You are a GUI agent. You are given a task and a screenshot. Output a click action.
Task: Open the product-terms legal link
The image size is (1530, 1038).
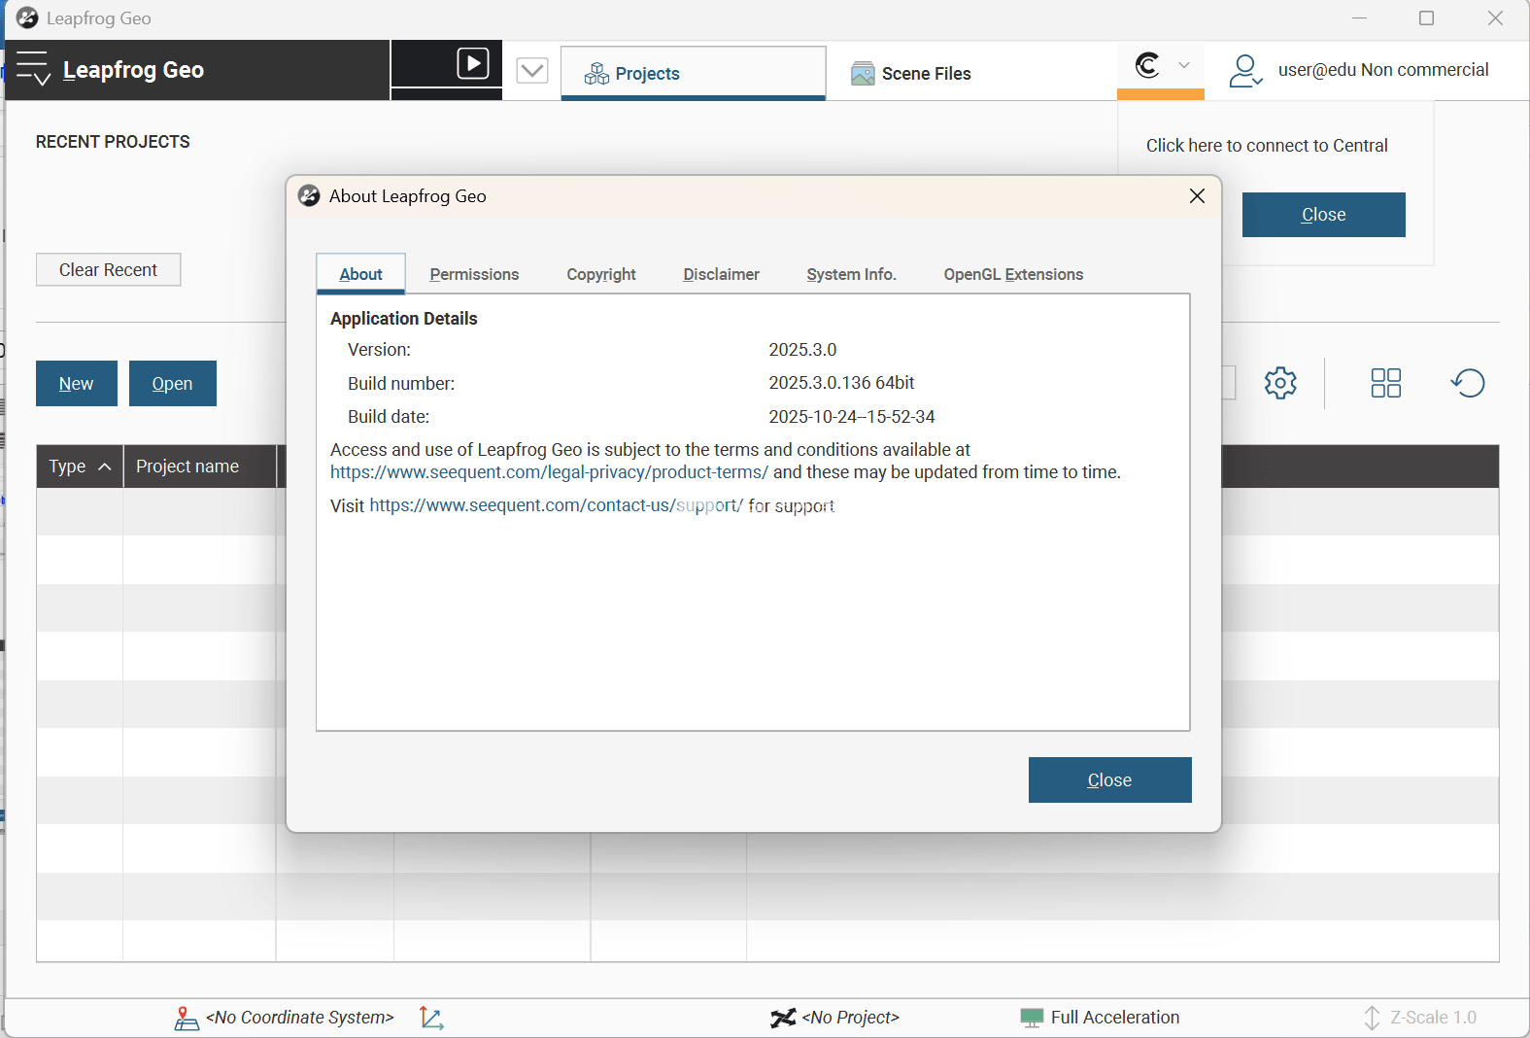(x=549, y=472)
